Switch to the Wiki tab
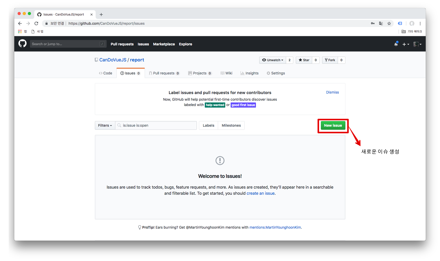 [227, 73]
